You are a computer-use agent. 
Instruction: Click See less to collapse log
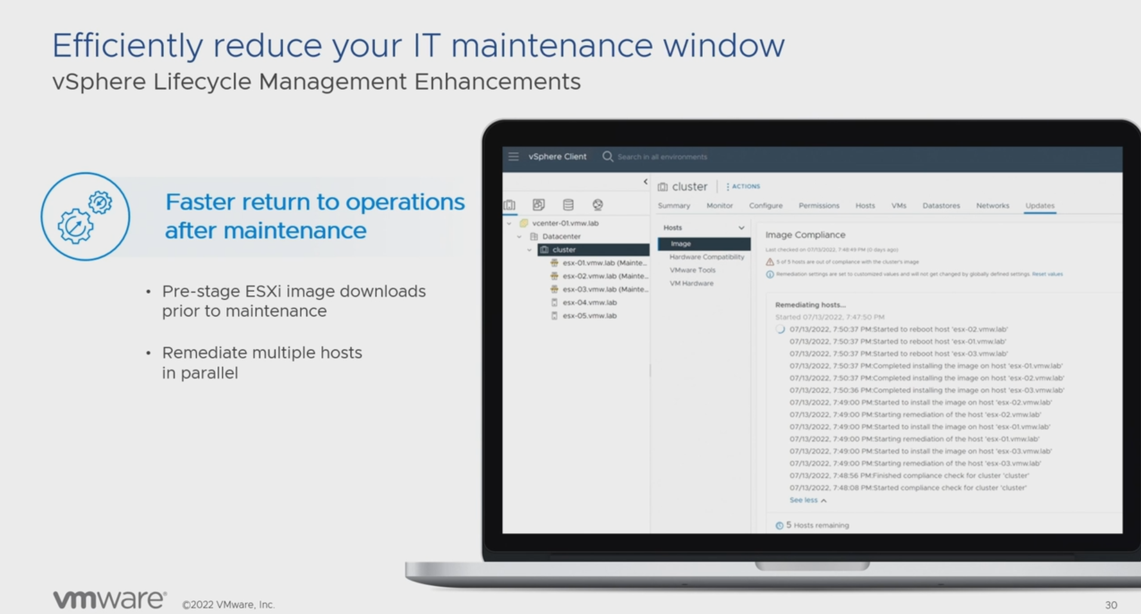click(807, 501)
